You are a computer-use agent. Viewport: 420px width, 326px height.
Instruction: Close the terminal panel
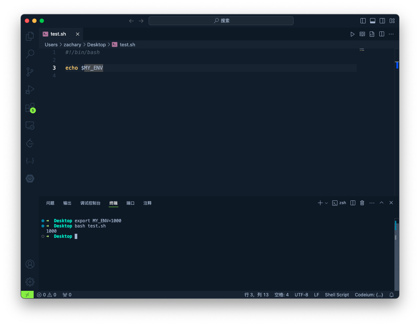[391, 203]
